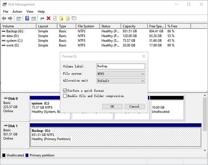Click the red X Delete toolbar icon

[49, 18]
